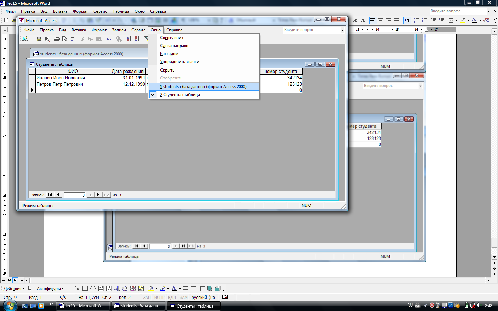Center text in Word toolbar
Viewport: 498px width, 311px height.
point(381,20)
